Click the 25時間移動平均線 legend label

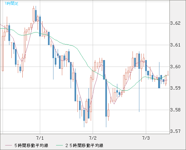point(84,145)
